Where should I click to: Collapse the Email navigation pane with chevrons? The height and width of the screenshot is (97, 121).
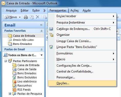tap(41, 25)
